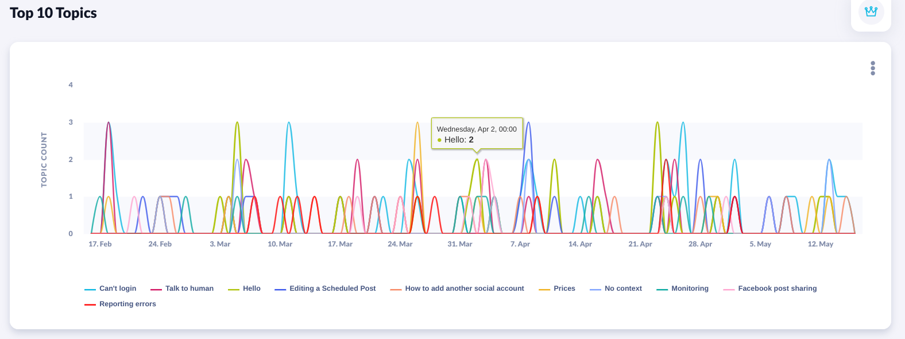
Task: Toggle Editing a Scheduled Post legend
Action: point(332,288)
